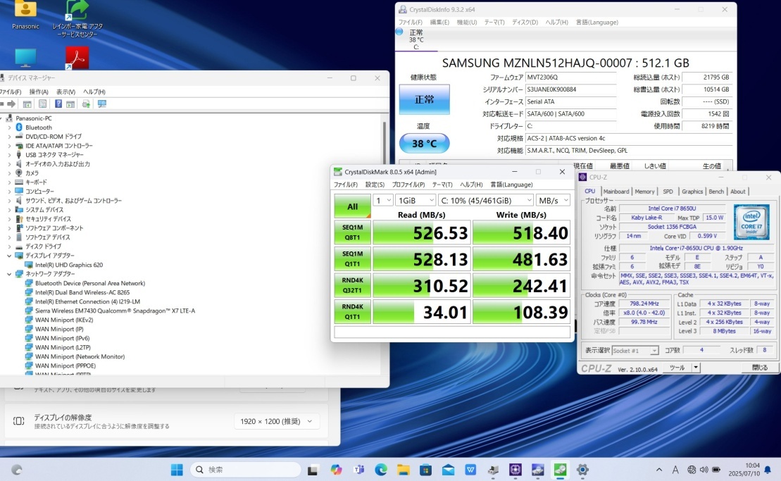Open 表示(V) menu in Device Manager
Viewport: 781px width, 481px height.
[65, 92]
